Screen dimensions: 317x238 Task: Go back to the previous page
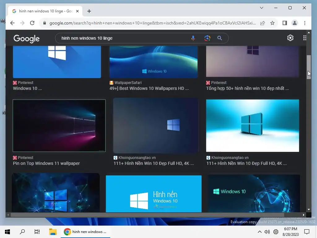[12, 23]
